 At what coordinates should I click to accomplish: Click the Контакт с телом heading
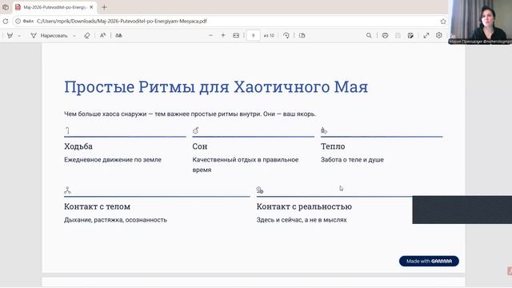pyautogui.click(x=97, y=206)
